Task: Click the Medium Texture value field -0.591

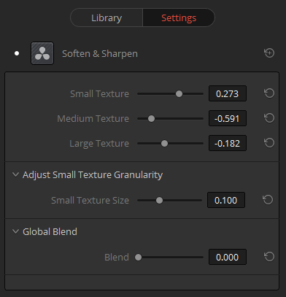Action: (x=228, y=118)
